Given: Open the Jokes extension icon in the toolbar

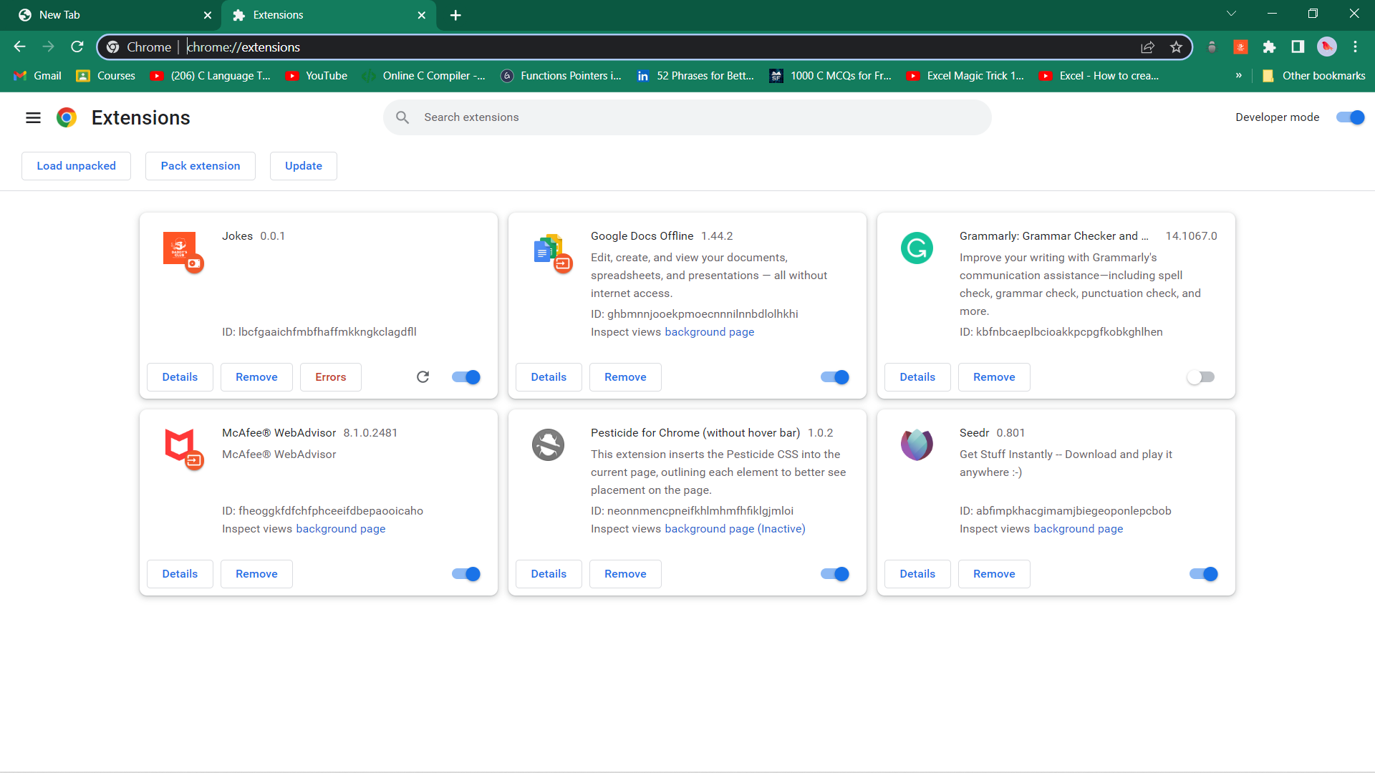Looking at the screenshot, I should (1241, 47).
